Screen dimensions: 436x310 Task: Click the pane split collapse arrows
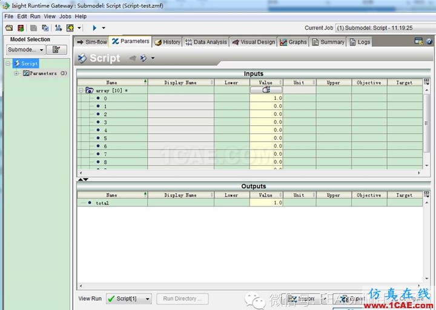(x=83, y=180)
